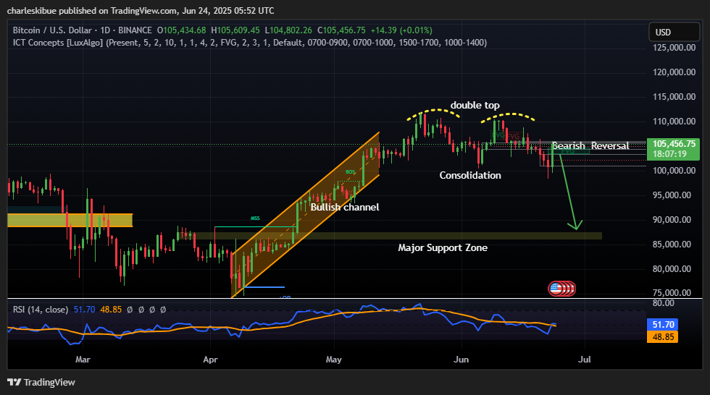
Task: Click the 100,000.00 price axis label
Action: [674, 171]
